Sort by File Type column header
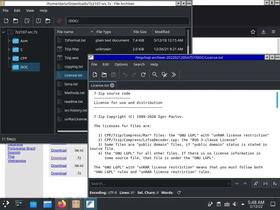280x210 pixels. [113, 32]
